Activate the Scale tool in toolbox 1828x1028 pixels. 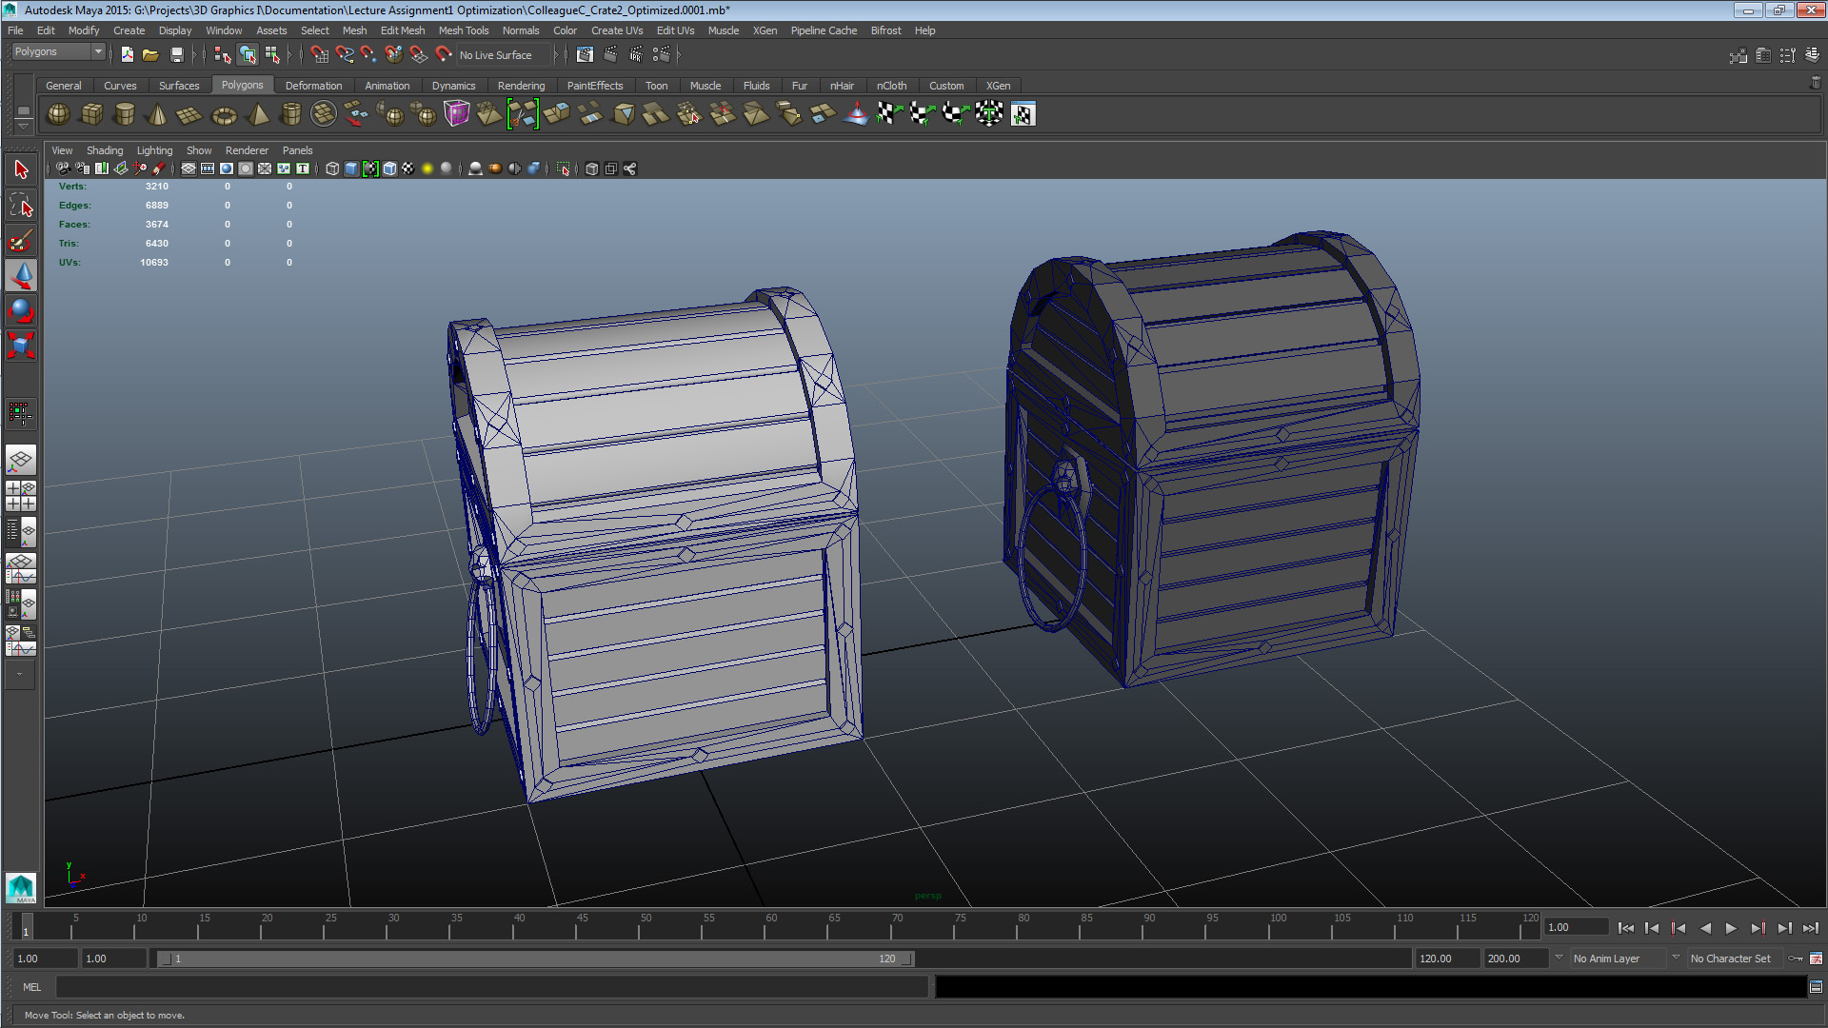21,345
